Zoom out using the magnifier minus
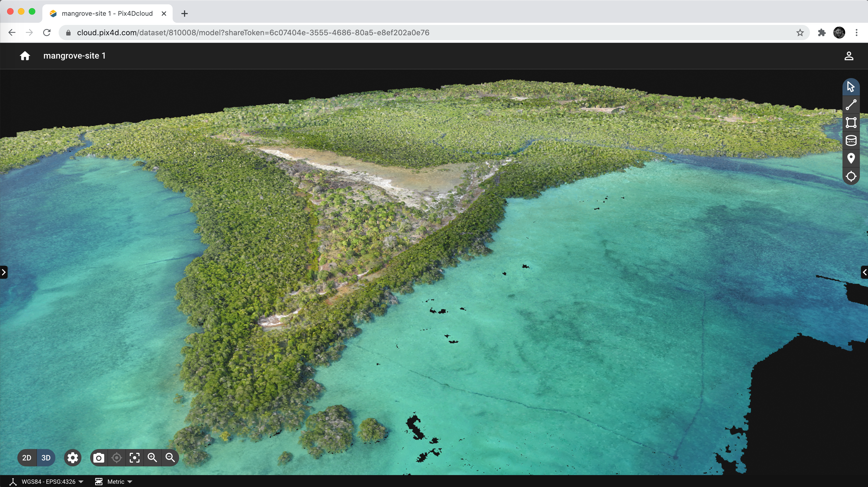Viewport: 868px width, 487px height. click(x=170, y=458)
